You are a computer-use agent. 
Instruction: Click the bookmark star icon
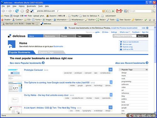tap(110, 11)
